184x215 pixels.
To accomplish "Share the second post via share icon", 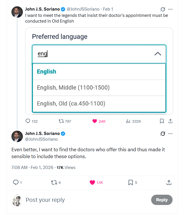I will click(x=169, y=182).
